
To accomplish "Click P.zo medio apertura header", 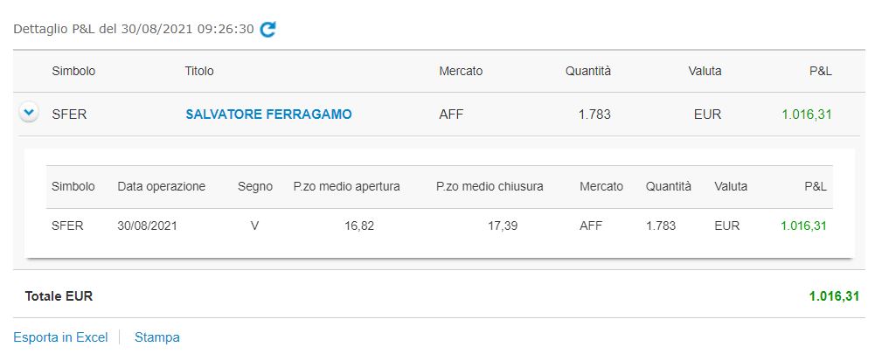I will [x=346, y=186].
